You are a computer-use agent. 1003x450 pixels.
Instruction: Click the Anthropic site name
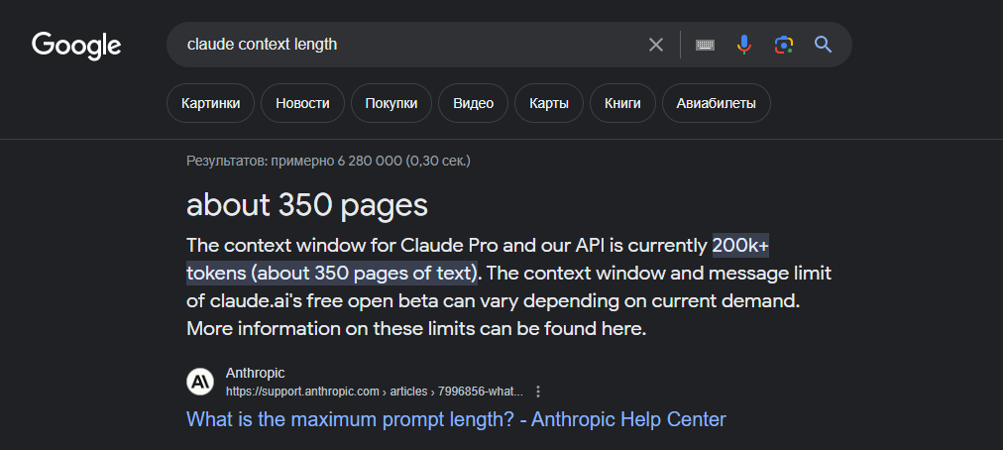pos(256,373)
